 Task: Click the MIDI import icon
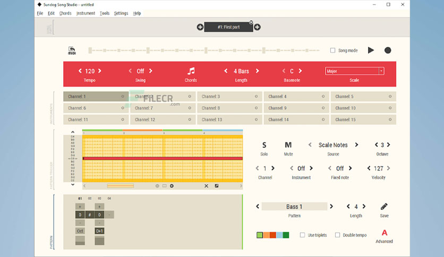tap(72, 50)
